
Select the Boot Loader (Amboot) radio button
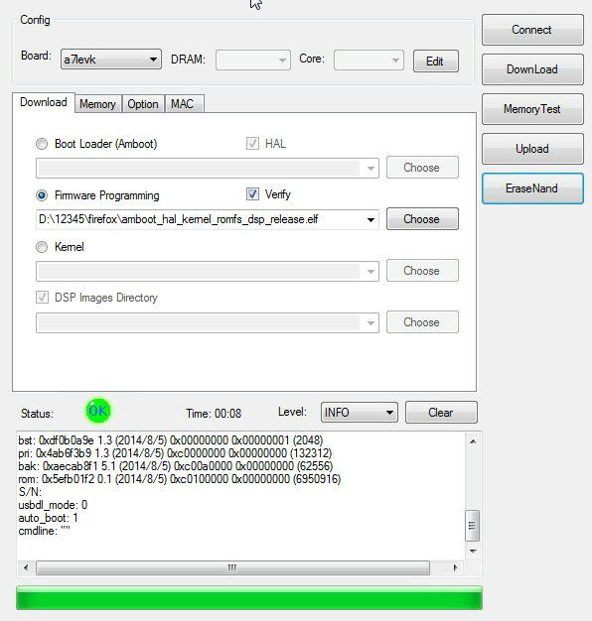(x=42, y=144)
